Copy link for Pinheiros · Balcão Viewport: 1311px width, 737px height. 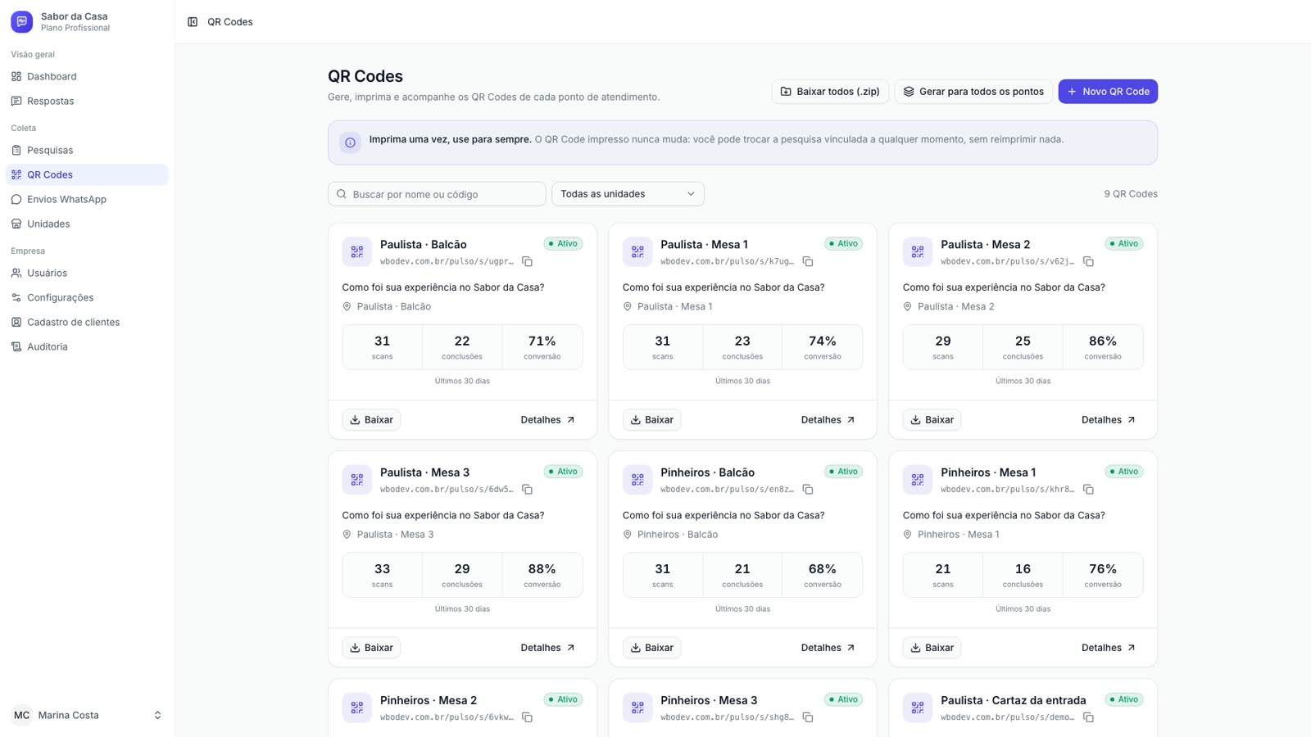[808, 490]
